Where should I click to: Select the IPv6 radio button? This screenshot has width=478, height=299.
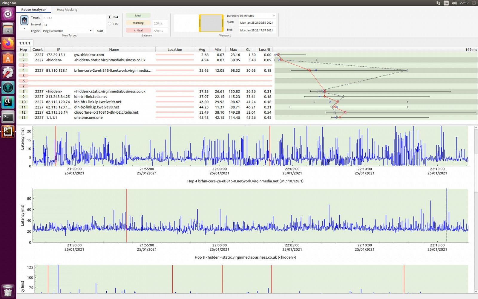(x=110, y=24)
